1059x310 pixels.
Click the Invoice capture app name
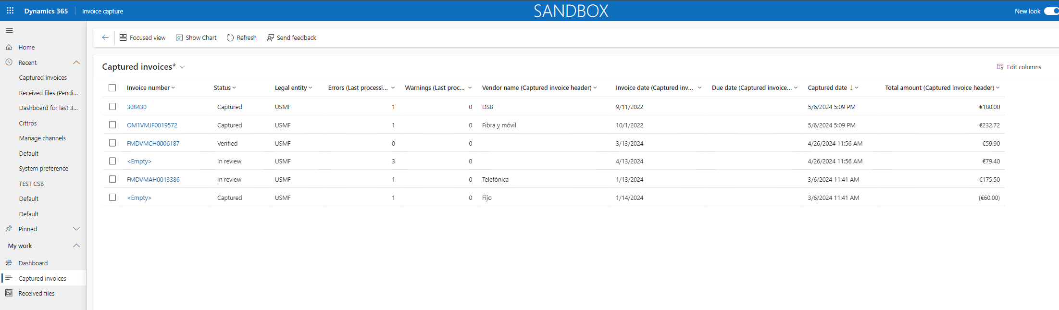[102, 11]
